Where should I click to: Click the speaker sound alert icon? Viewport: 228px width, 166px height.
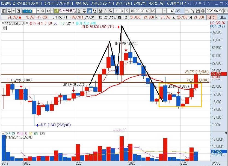(48, 11)
